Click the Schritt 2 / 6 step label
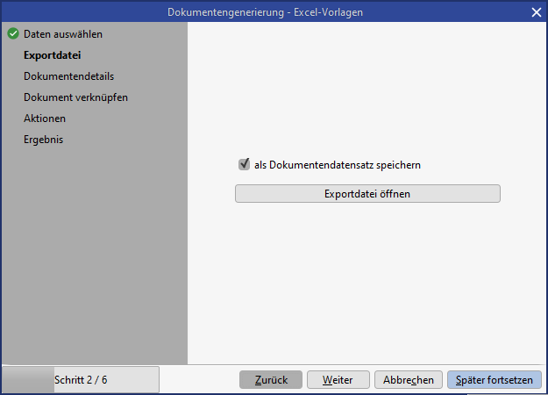This screenshot has width=548, height=395. [81, 380]
